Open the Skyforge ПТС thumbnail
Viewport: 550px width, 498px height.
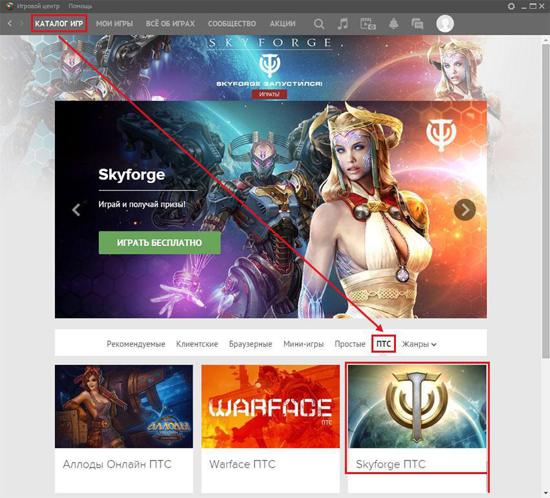417,406
